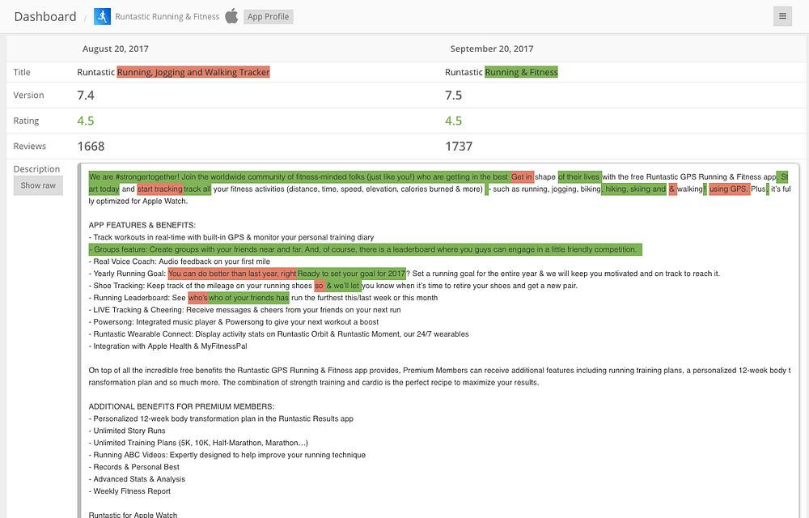Image resolution: width=809 pixels, height=518 pixels.
Task: Select the September 20, 2017 date header
Action: [x=492, y=49]
